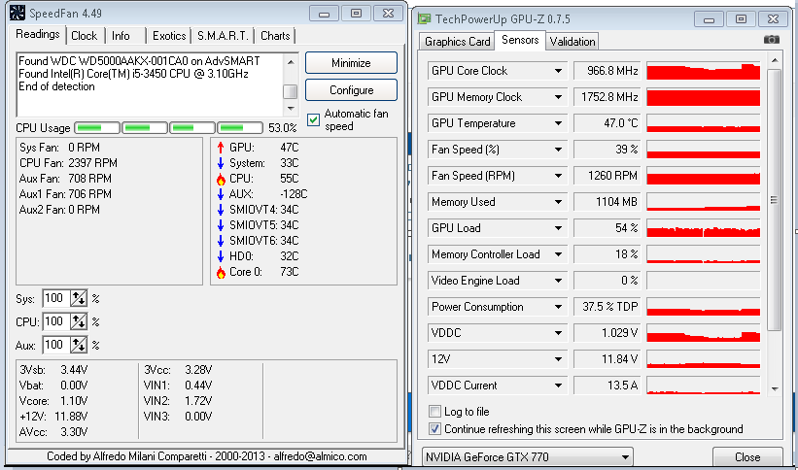Open the GPU Temperature sensor dropdown

558,123
